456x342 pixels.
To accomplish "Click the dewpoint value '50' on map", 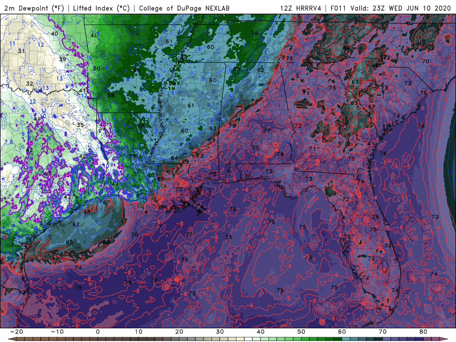I will click(x=96, y=68).
